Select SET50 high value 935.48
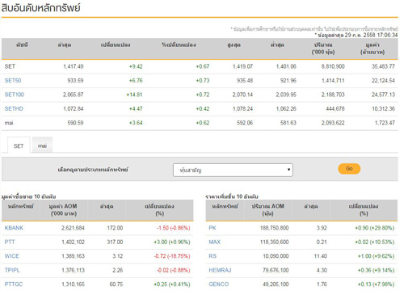Screen dimensions: 404x291 tap(245, 81)
